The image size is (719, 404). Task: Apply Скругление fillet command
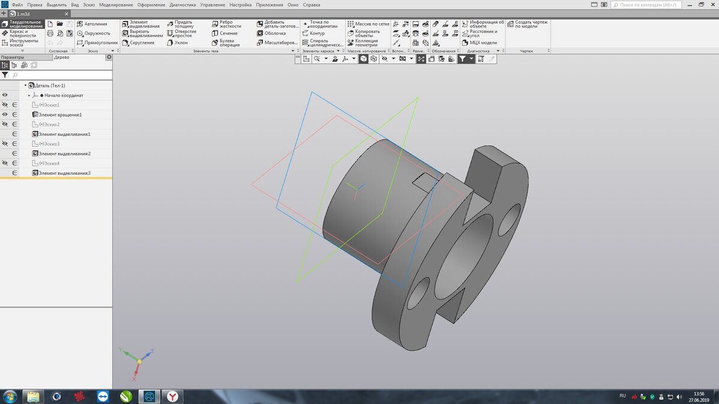point(137,43)
